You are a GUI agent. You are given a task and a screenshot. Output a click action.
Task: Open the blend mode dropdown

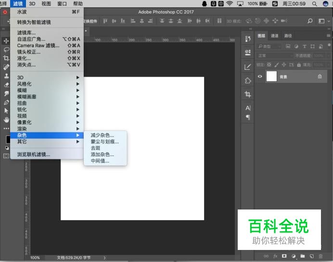[x=275, y=56]
